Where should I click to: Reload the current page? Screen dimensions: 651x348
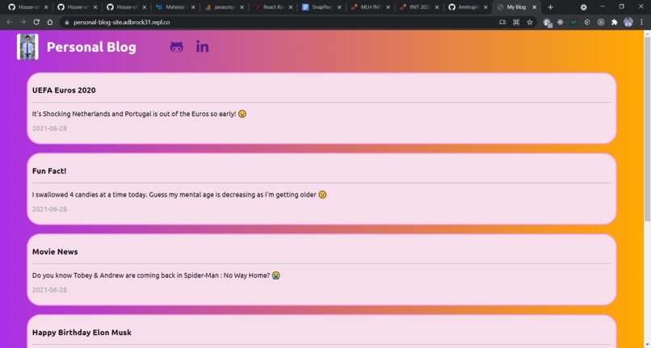click(x=36, y=23)
